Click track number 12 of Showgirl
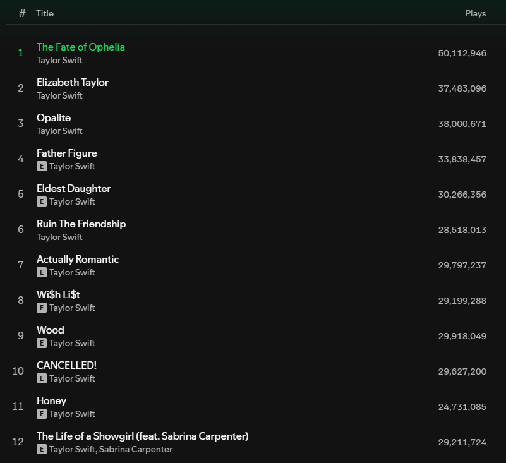 18,442
